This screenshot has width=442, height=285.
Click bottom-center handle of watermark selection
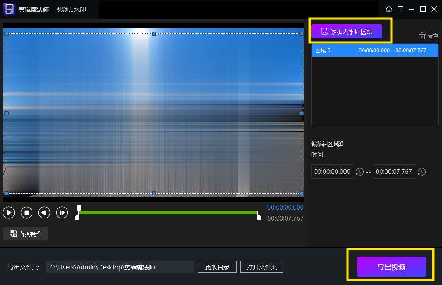[x=154, y=193]
